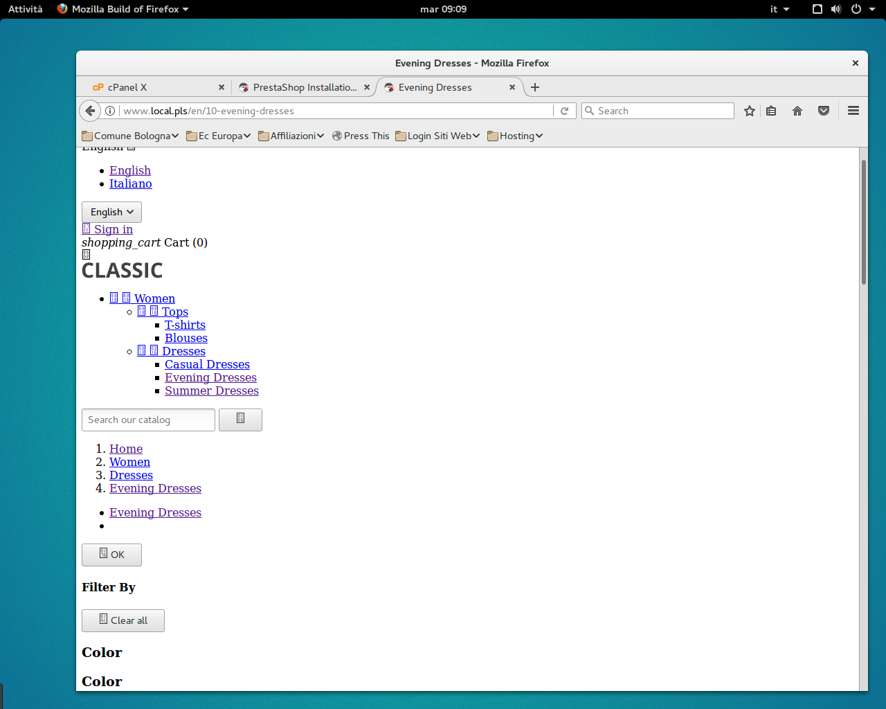Open the Sign in link

(114, 229)
